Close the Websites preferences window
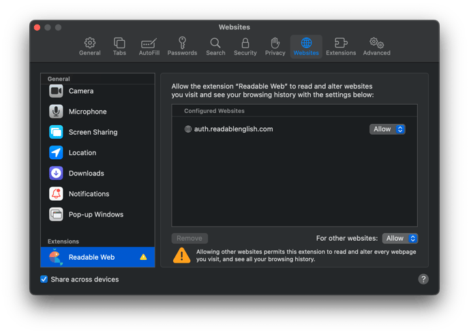This screenshot has width=469, height=334. click(x=37, y=27)
